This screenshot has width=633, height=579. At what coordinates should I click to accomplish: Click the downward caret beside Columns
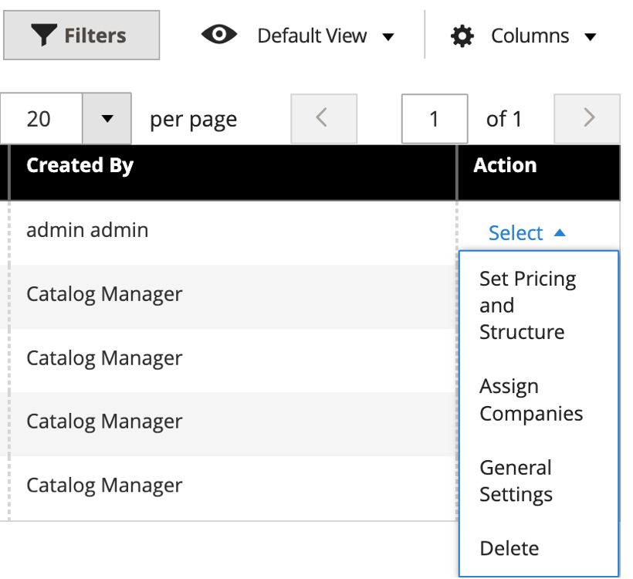click(590, 36)
